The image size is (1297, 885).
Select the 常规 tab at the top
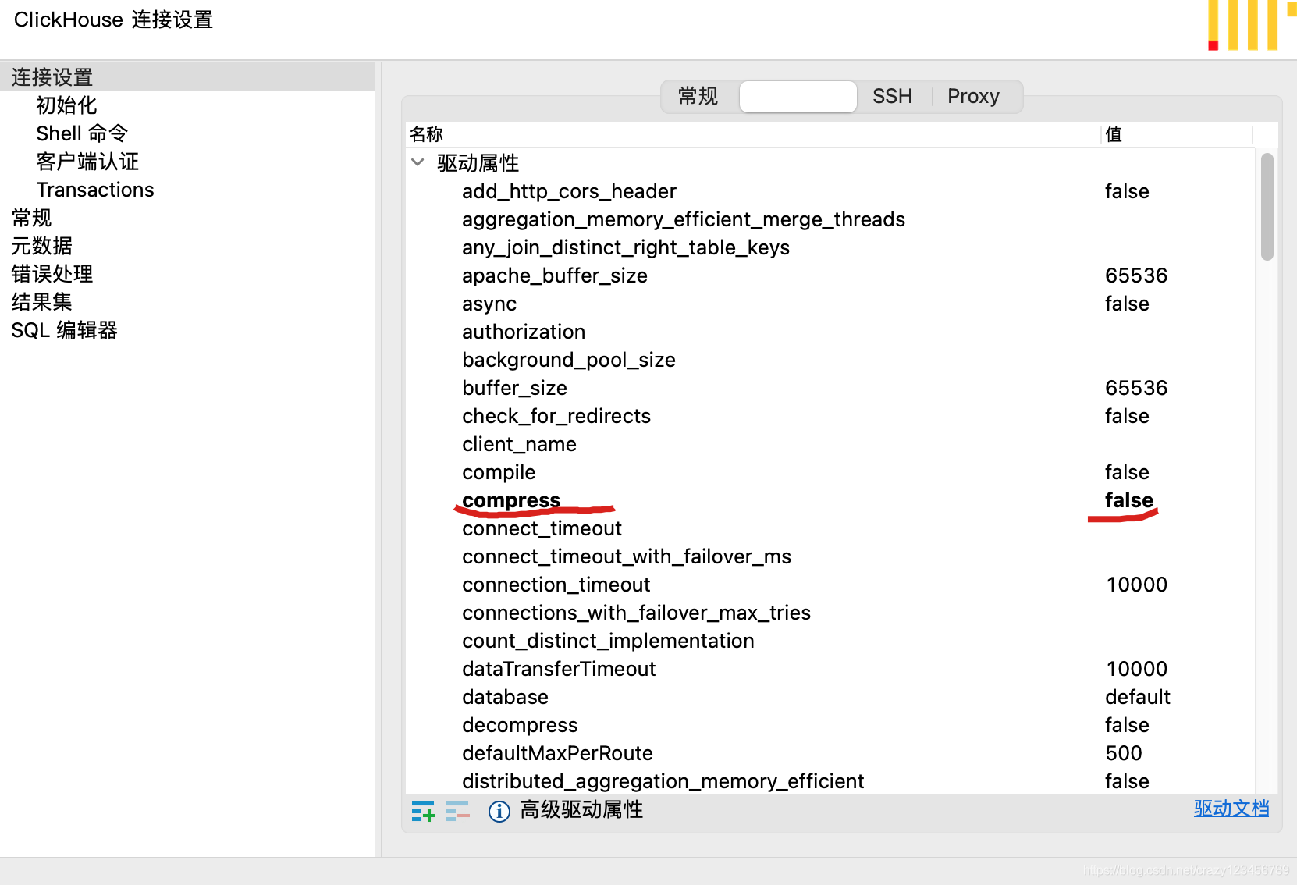pyautogui.click(x=698, y=96)
